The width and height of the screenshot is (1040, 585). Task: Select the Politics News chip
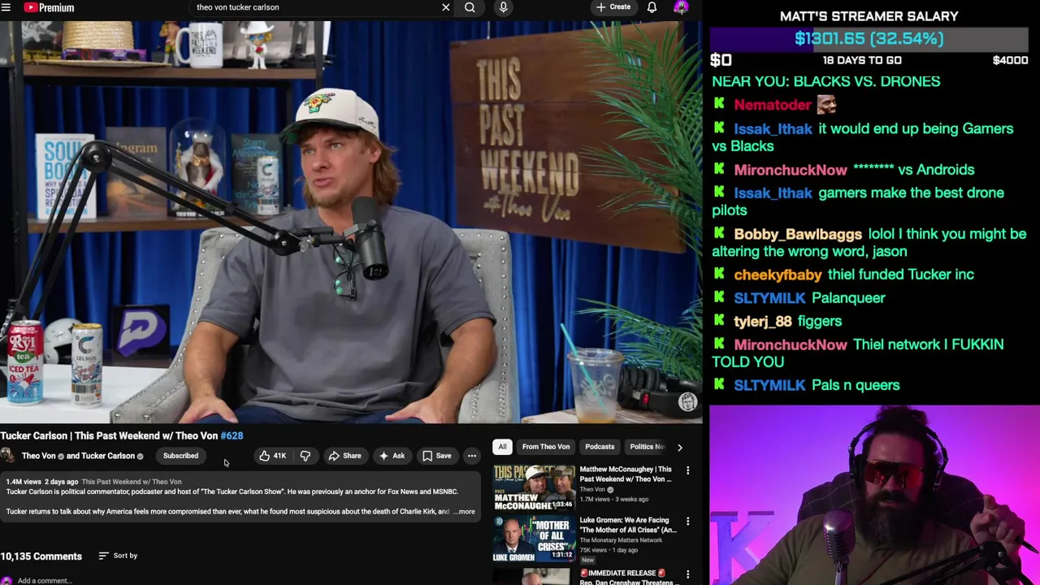(x=647, y=447)
